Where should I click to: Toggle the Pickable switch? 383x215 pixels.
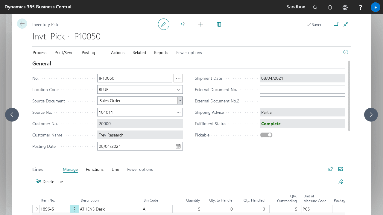click(266, 135)
